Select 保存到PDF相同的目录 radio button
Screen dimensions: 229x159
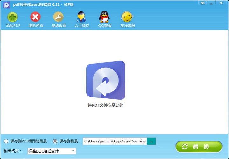pyautogui.click(x=6, y=141)
